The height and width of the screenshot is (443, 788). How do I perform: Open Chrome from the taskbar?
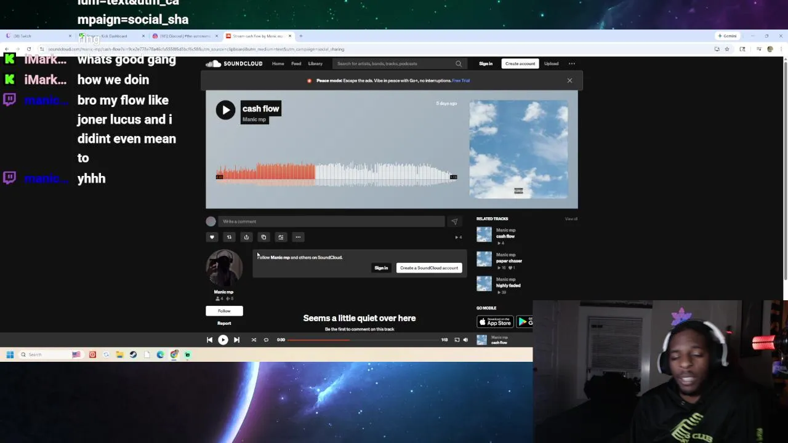174,354
